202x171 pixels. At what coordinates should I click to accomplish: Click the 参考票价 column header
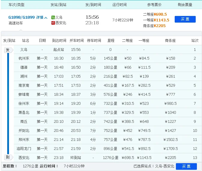154,5
